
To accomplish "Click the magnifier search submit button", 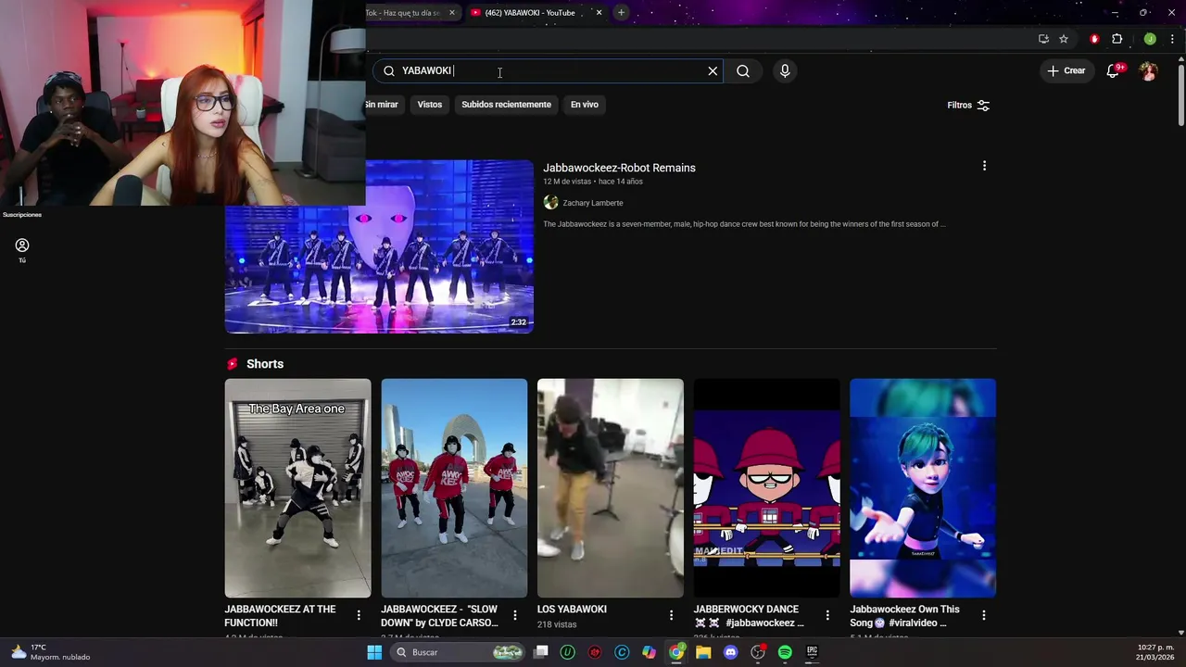I will [743, 70].
